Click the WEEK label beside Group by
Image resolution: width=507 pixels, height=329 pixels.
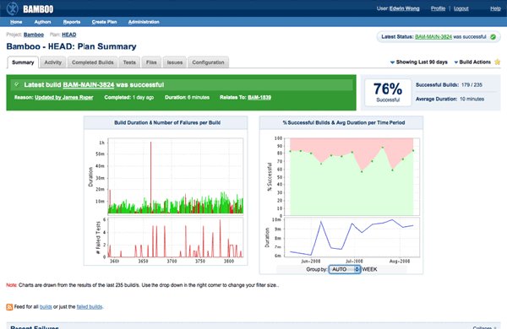[369, 269]
